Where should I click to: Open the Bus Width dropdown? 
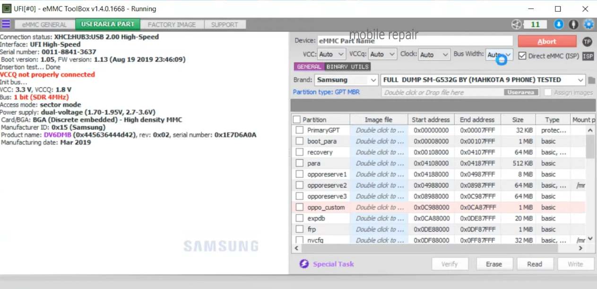pyautogui.click(x=500, y=54)
